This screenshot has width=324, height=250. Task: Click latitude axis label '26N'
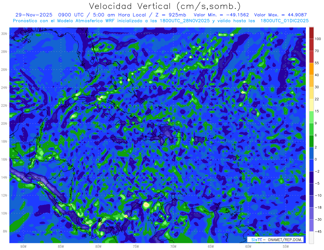click(5, 70)
